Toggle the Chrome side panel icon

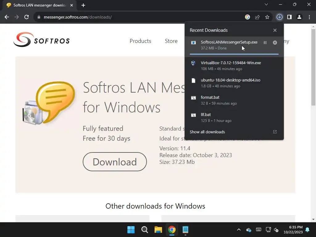tap(289, 17)
